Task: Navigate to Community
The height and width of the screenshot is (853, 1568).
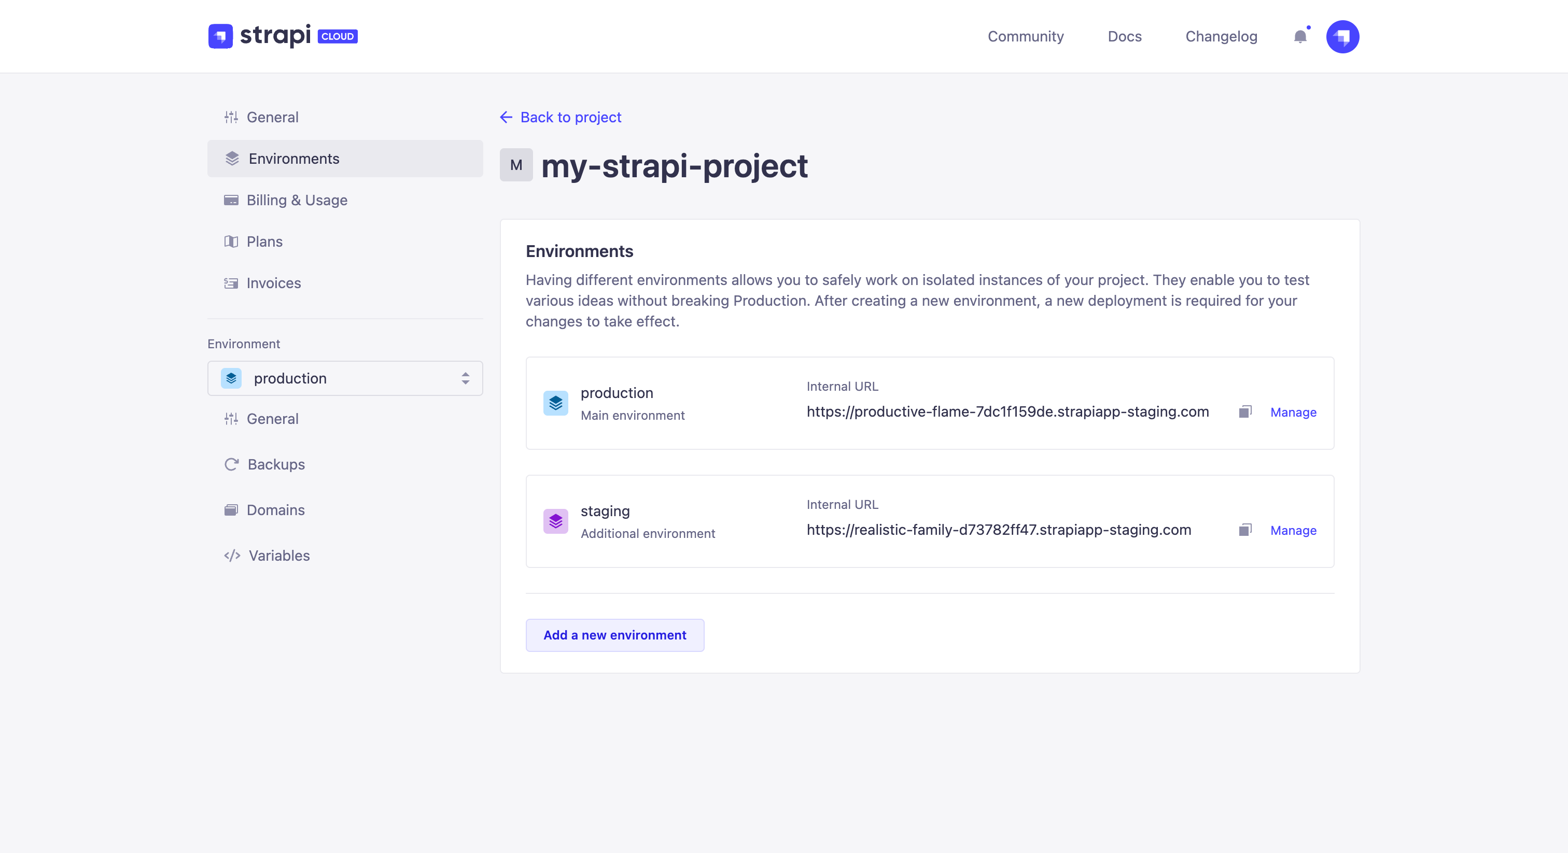Action: click(x=1026, y=36)
